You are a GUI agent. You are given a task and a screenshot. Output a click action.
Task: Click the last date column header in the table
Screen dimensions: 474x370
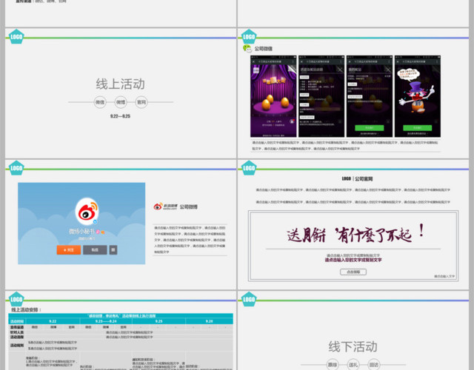(x=209, y=321)
